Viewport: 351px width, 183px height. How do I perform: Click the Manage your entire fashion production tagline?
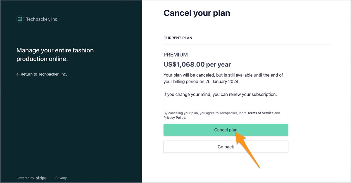tap(55, 55)
